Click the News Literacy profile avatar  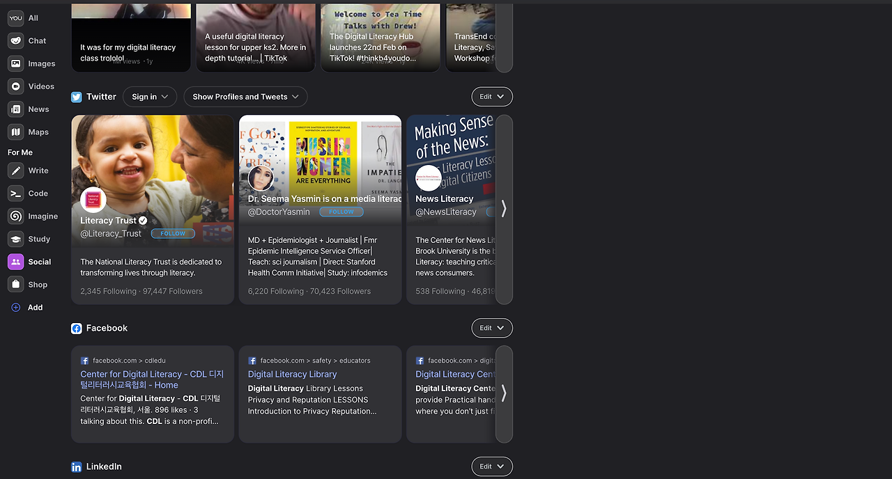pyautogui.click(x=429, y=178)
